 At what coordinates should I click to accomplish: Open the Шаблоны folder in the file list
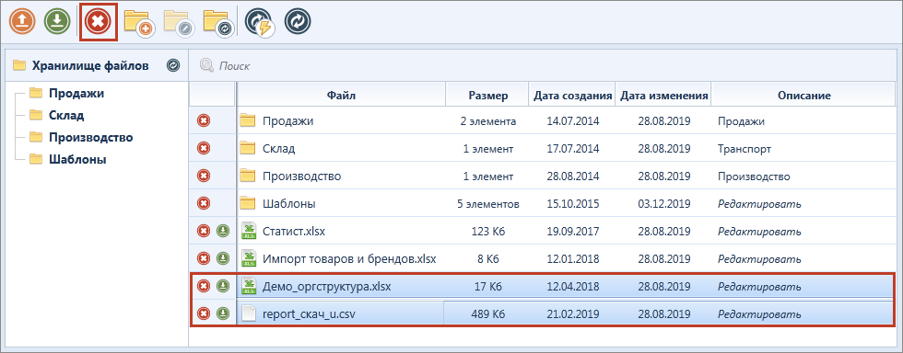tap(289, 204)
